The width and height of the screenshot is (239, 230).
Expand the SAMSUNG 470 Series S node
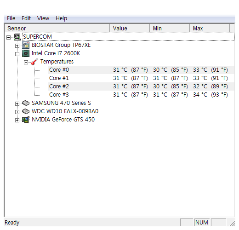pyautogui.click(x=17, y=103)
